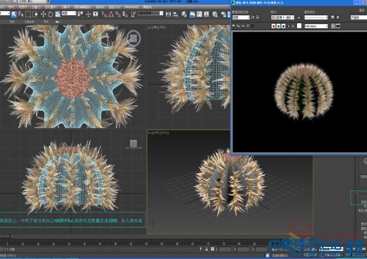367x259 pixels.
Task: Toggle the Window/Crossing selection icon
Action: click(x=35, y=14)
